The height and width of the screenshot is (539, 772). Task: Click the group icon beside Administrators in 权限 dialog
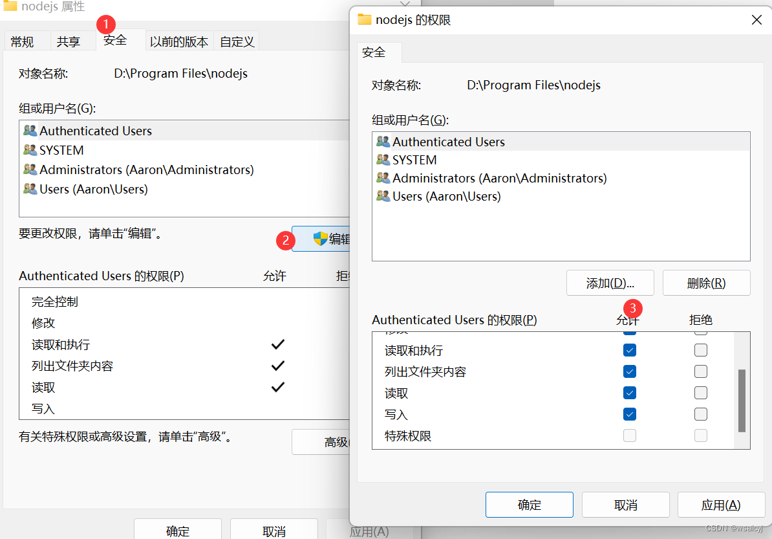(383, 178)
